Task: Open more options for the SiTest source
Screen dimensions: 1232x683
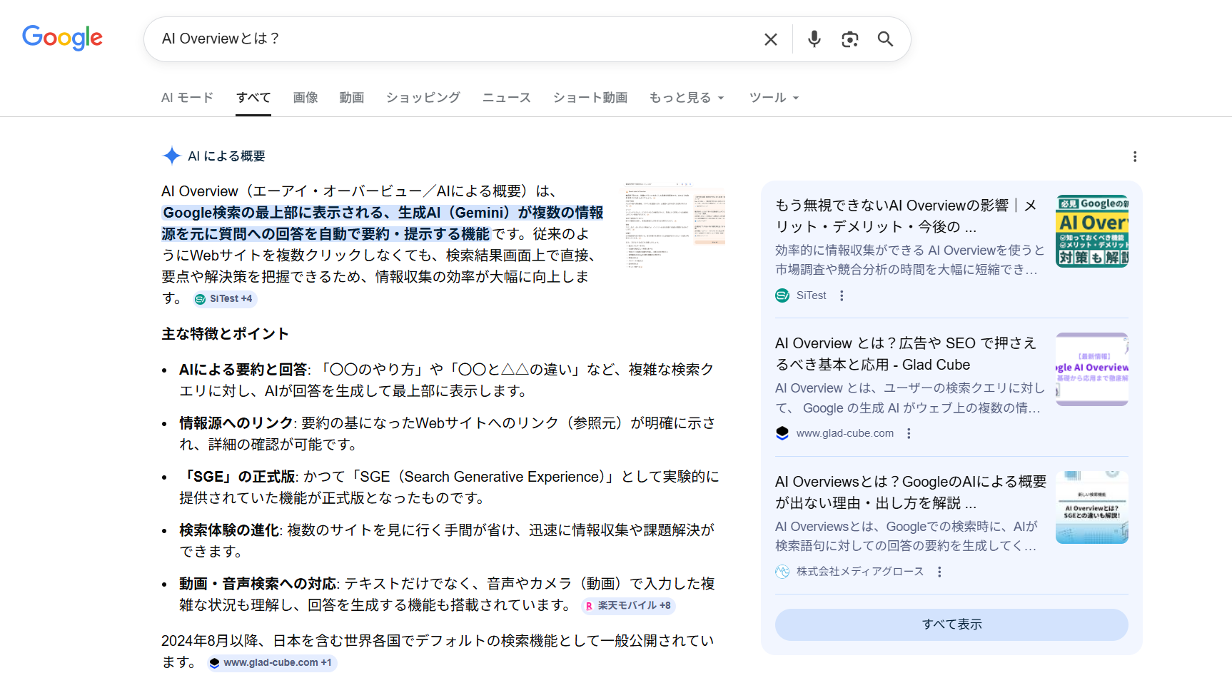Action: 842,295
